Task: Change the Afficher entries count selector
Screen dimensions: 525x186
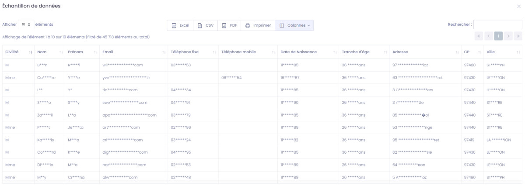Action: click(x=26, y=24)
